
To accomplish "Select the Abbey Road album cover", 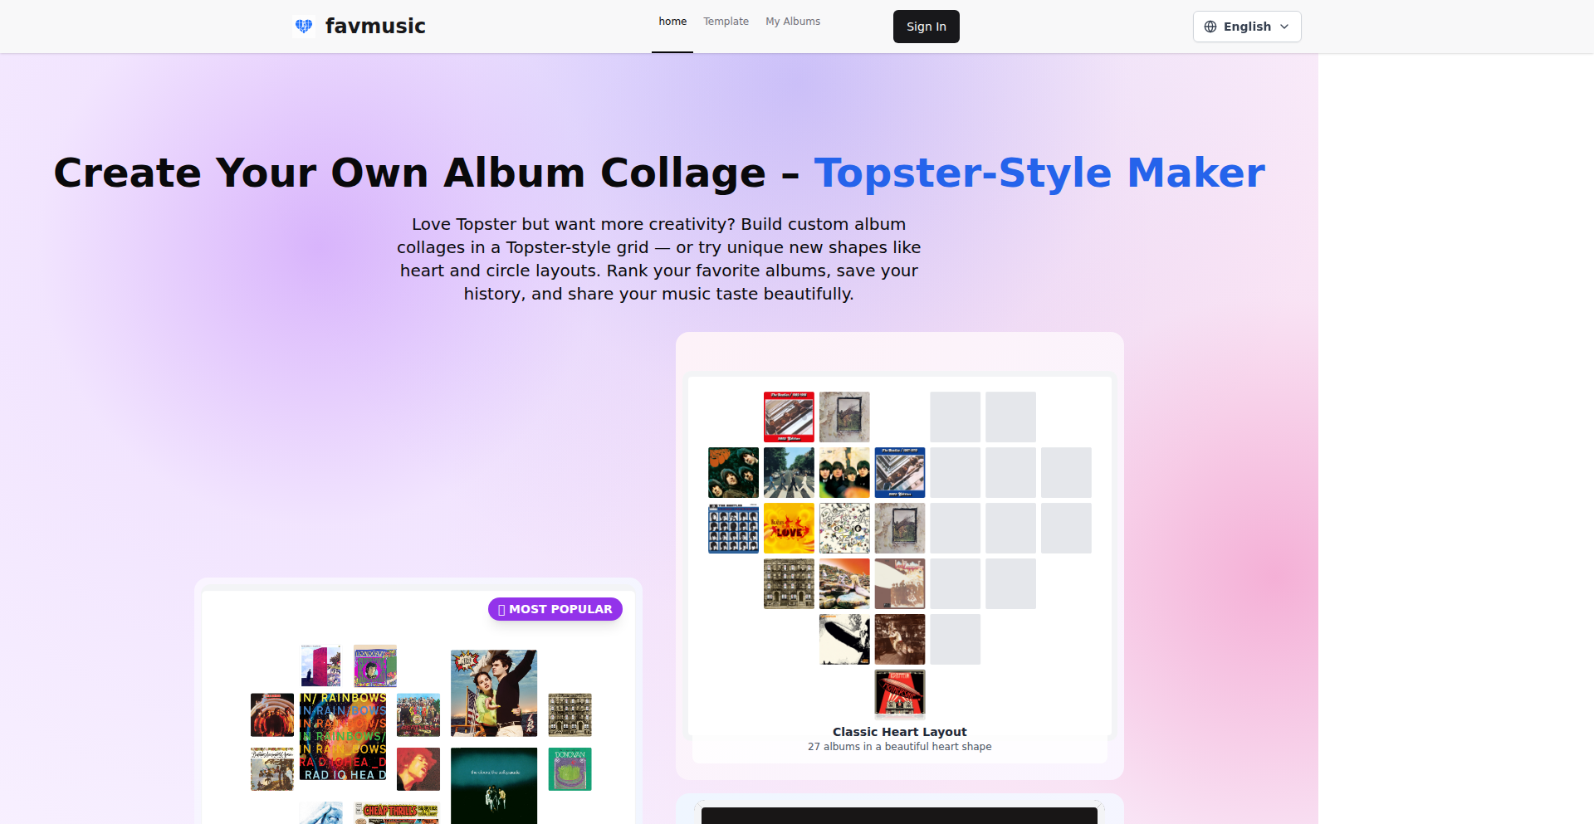I will (789, 472).
